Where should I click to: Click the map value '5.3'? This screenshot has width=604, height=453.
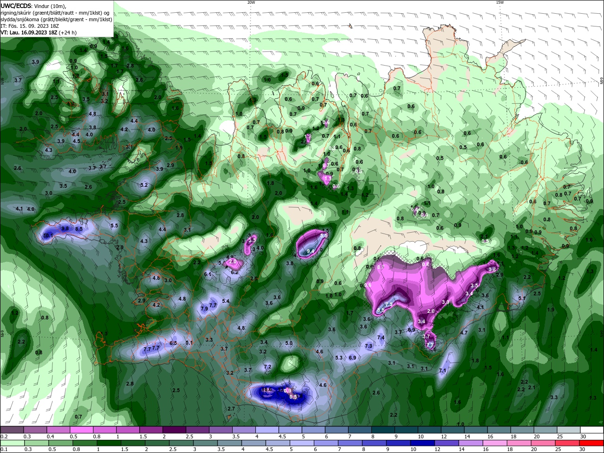pos(339,358)
